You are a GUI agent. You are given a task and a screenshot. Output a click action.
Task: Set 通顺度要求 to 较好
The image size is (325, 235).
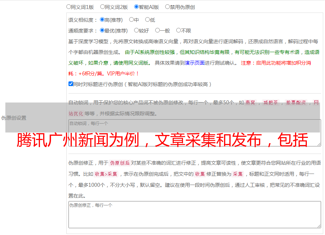click(x=136, y=30)
